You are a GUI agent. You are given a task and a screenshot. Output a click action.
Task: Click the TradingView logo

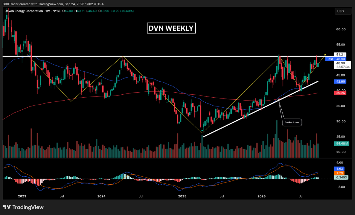coord(23,207)
